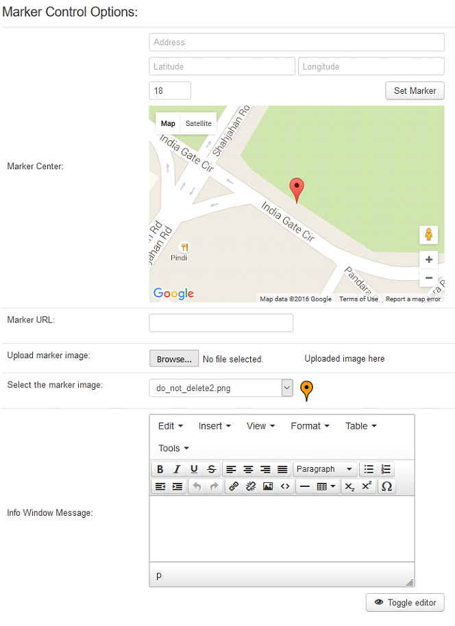Image resolution: width=455 pixels, height=626 pixels.
Task: Open the special character (omega) tool
Action: [386, 486]
